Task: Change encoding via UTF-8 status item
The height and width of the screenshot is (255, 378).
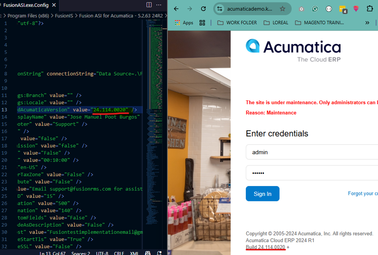Action: pyautogui.click(x=102, y=253)
